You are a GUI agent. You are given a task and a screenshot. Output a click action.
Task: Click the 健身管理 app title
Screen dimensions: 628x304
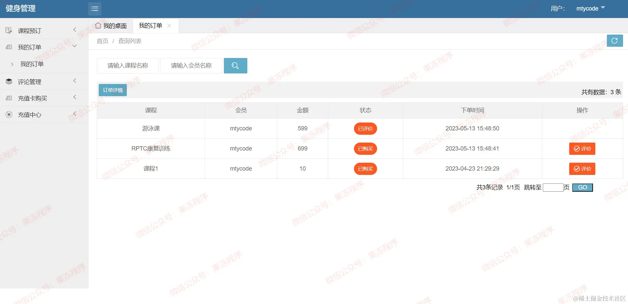tap(20, 9)
